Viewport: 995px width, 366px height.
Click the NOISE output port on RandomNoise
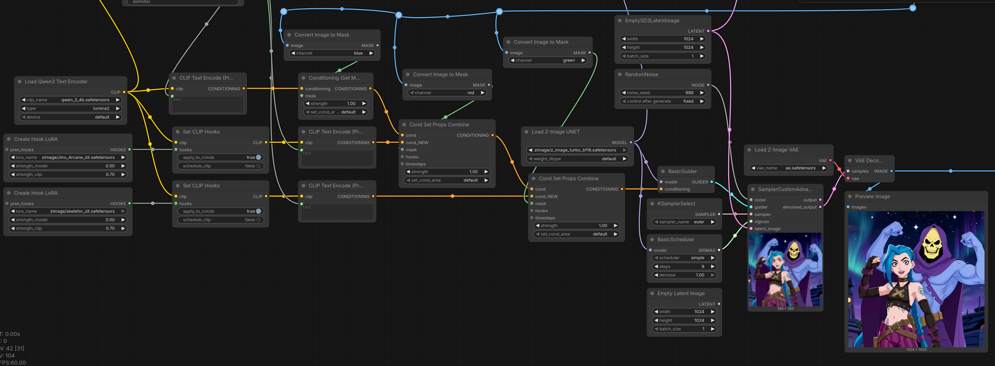tap(708, 85)
